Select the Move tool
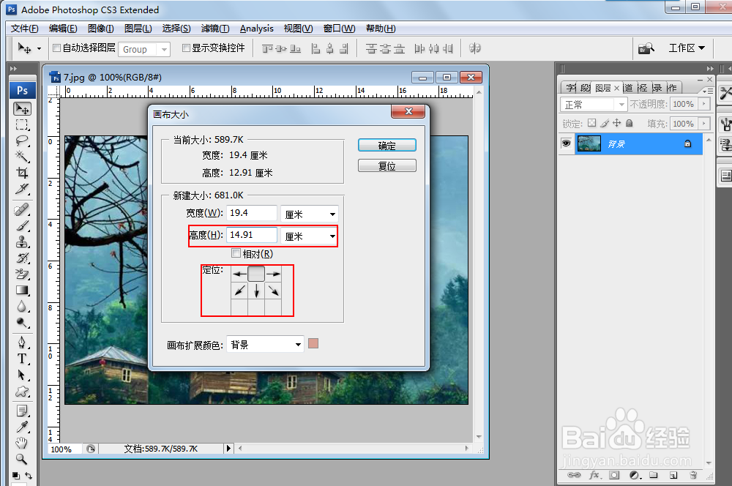 coord(23,110)
